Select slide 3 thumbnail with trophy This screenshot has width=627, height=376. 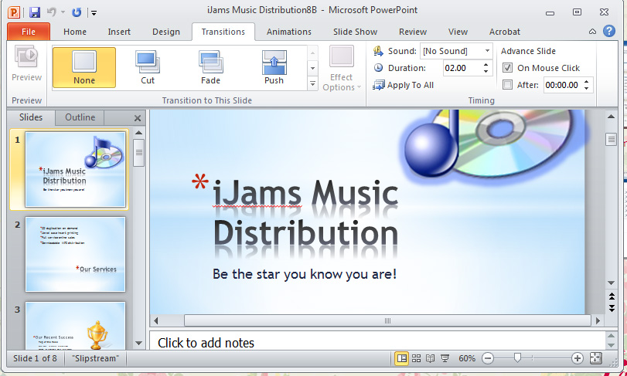click(75, 325)
